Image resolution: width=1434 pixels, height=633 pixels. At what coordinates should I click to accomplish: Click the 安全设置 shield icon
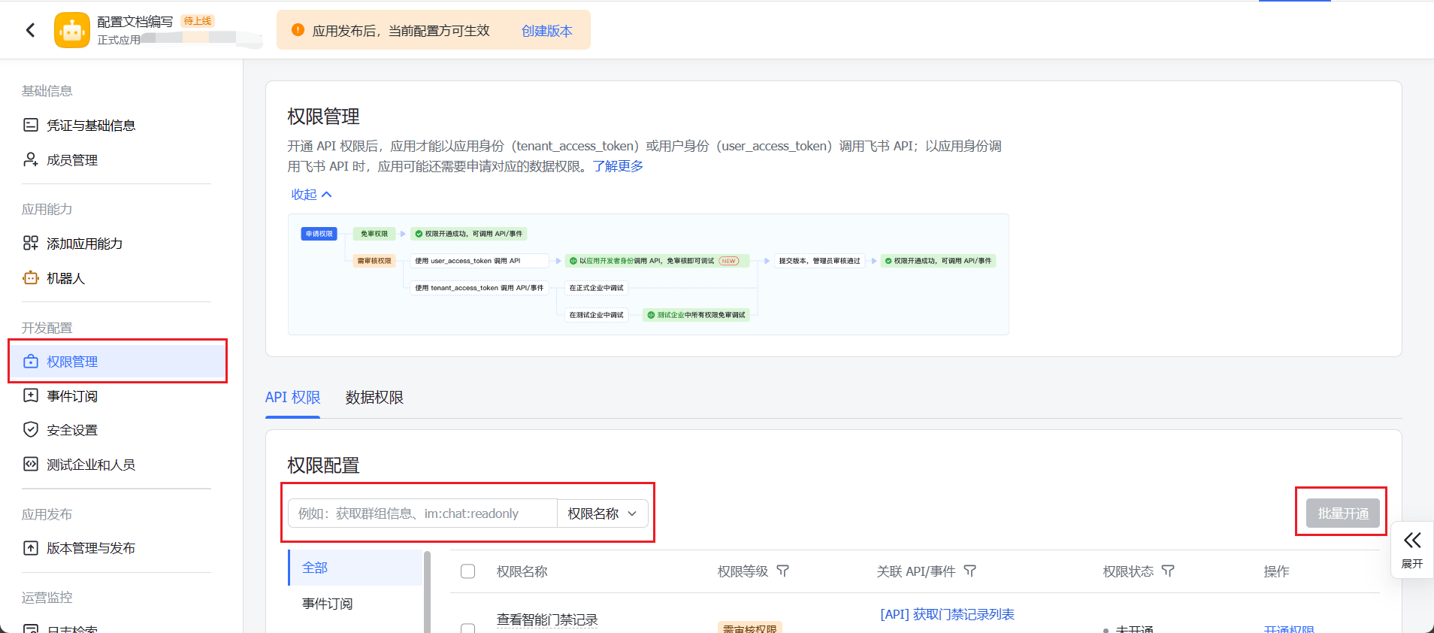(31, 429)
